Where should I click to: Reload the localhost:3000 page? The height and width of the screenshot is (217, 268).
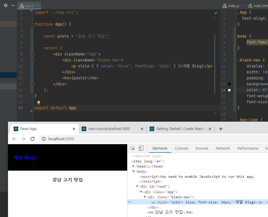click(32, 139)
